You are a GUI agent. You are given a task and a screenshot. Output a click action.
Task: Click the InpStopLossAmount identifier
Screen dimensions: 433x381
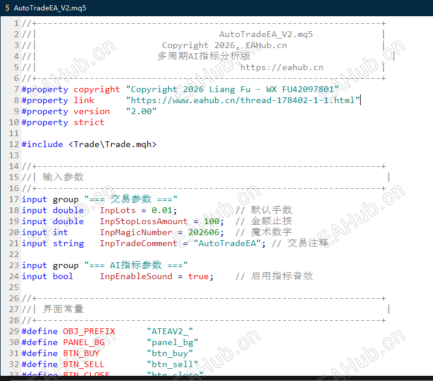pos(144,221)
